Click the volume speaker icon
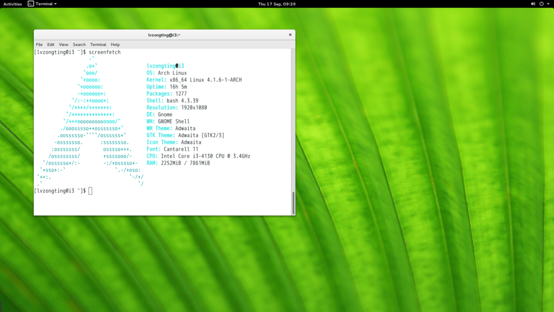The width and height of the screenshot is (554, 312). (x=534, y=4)
